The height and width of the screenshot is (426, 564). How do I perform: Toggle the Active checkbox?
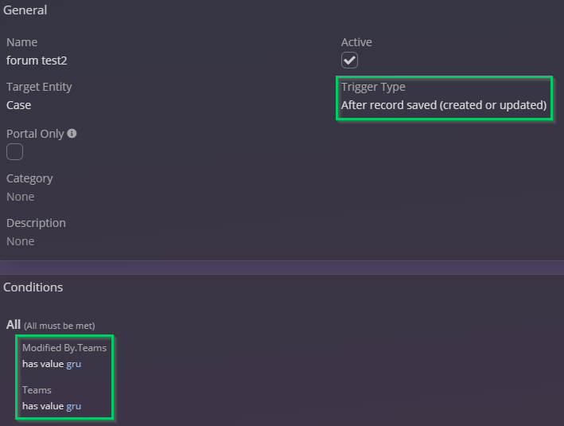(349, 61)
